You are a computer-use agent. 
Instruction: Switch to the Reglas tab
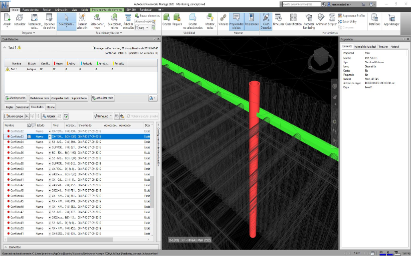coord(9,107)
